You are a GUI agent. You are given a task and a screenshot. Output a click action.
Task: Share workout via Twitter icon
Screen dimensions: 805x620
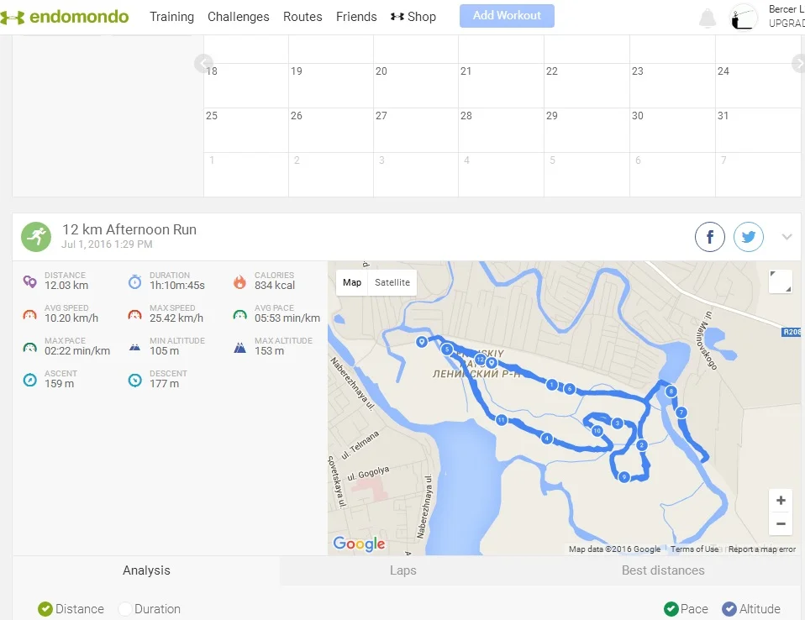tap(748, 238)
